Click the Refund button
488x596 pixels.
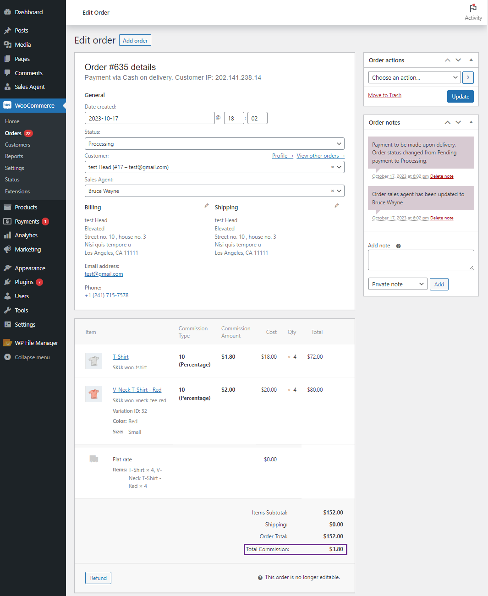tap(98, 578)
